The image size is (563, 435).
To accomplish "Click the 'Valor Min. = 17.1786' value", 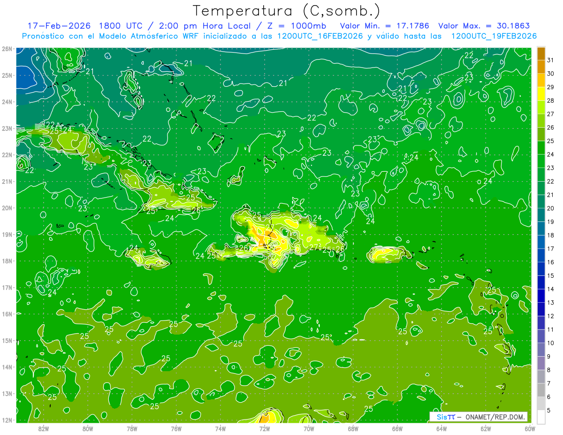I will [x=385, y=26].
